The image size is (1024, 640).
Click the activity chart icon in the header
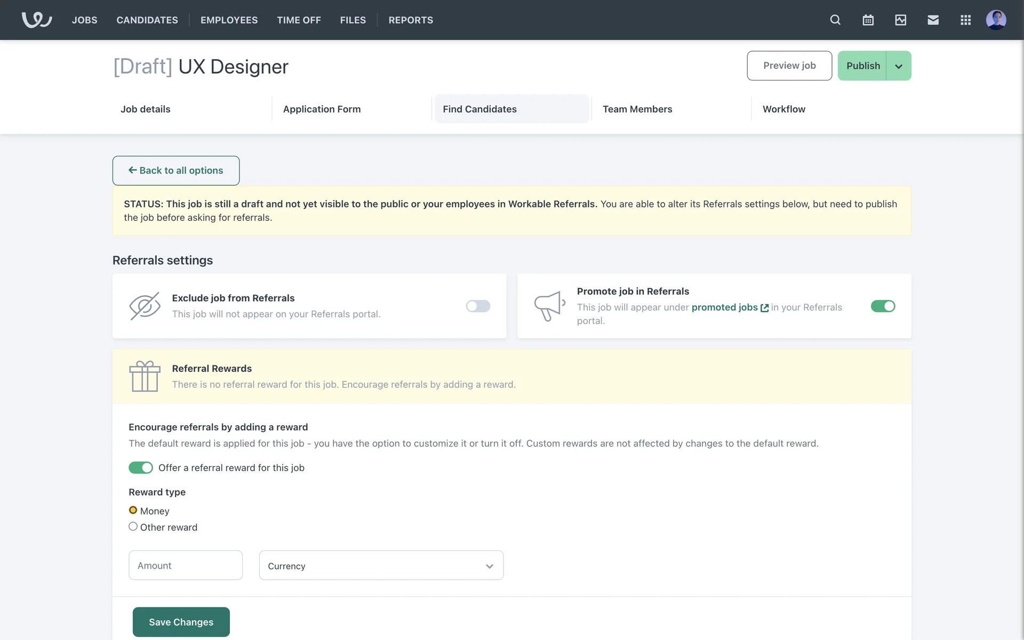(900, 20)
